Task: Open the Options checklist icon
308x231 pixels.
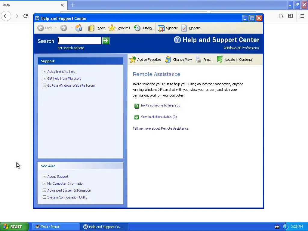Action: point(184,28)
